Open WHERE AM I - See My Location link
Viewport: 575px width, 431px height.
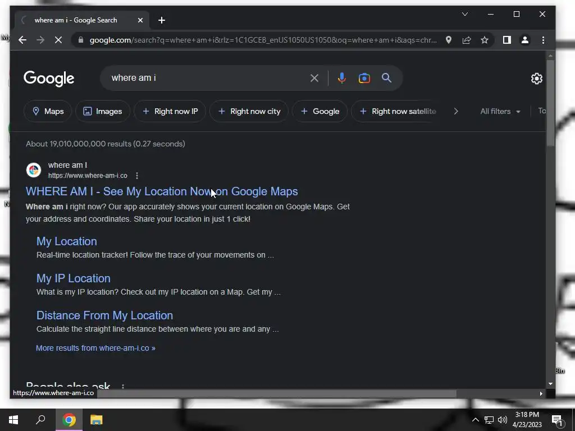[x=162, y=191]
